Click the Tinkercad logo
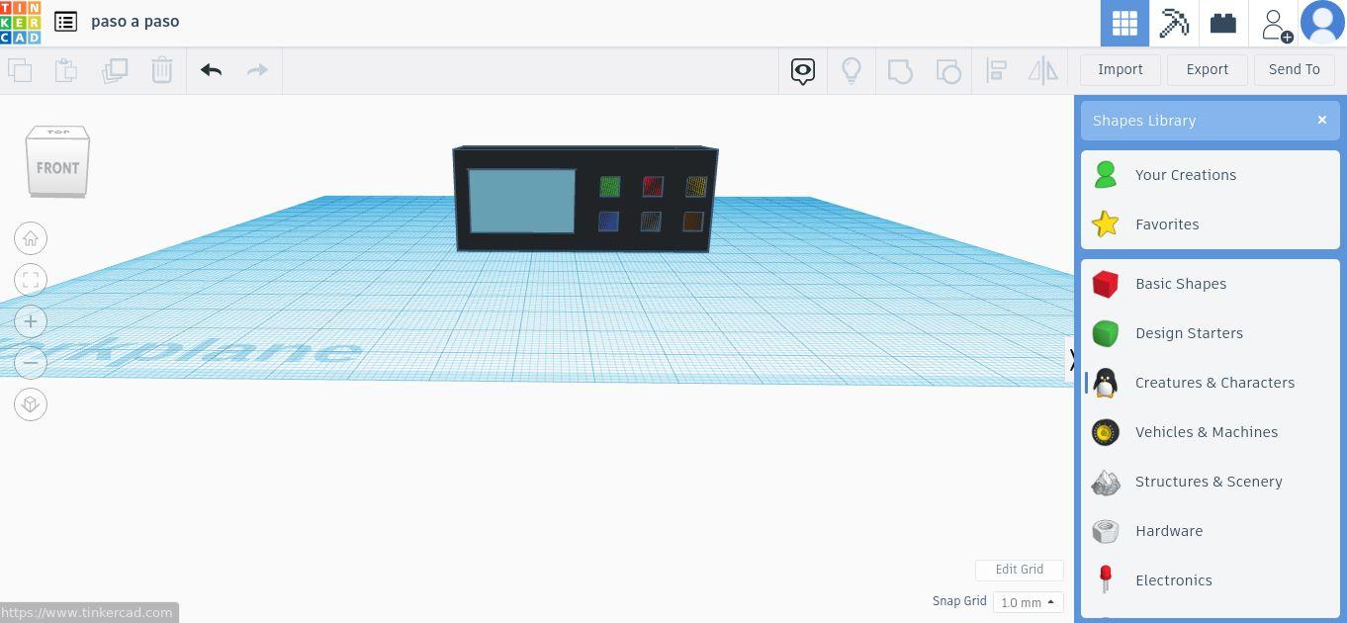The image size is (1347, 623). (21, 23)
